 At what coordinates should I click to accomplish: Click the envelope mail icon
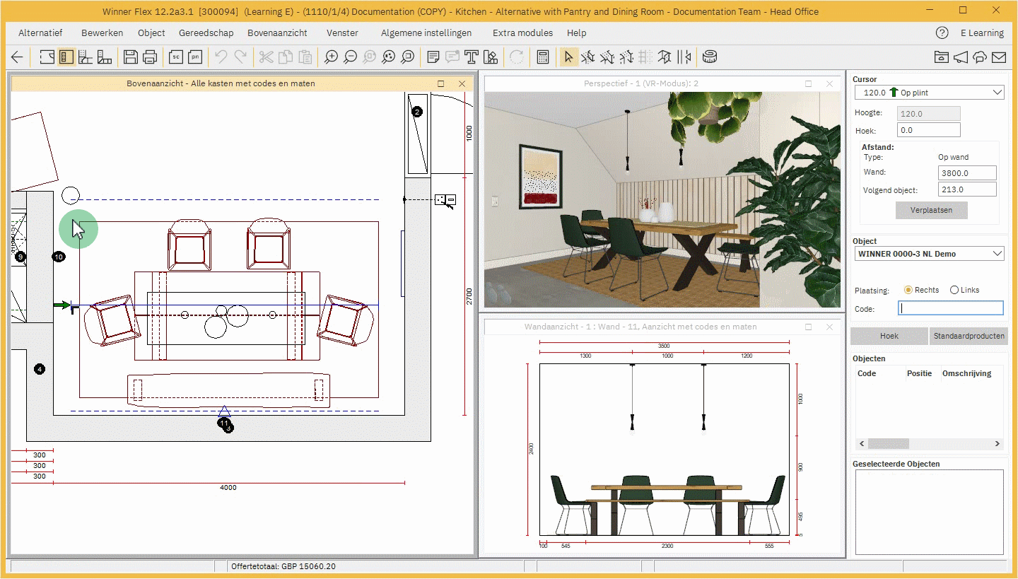pos(998,57)
